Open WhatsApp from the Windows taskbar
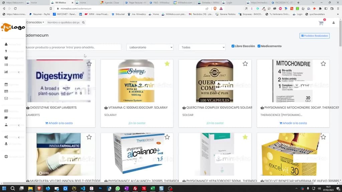This screenshot has width=342, height=192. tap(118, 188)
